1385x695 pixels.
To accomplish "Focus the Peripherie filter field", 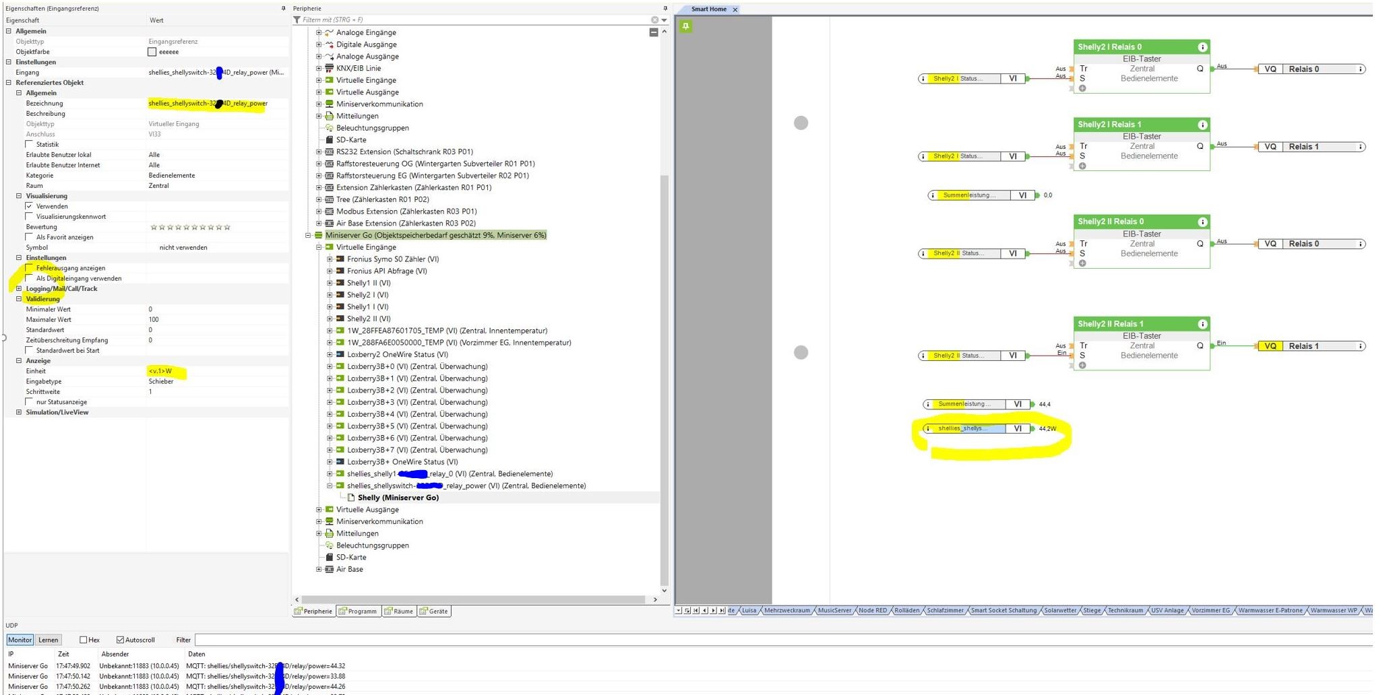I will coord(475,20).
